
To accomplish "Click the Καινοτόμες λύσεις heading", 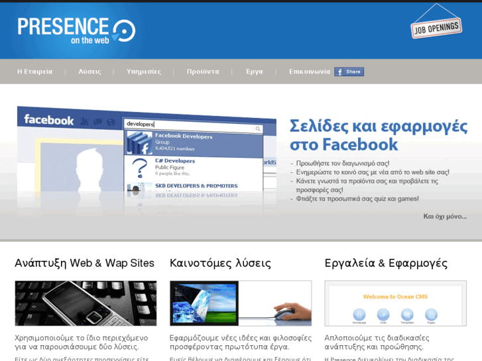I will 220,264.
